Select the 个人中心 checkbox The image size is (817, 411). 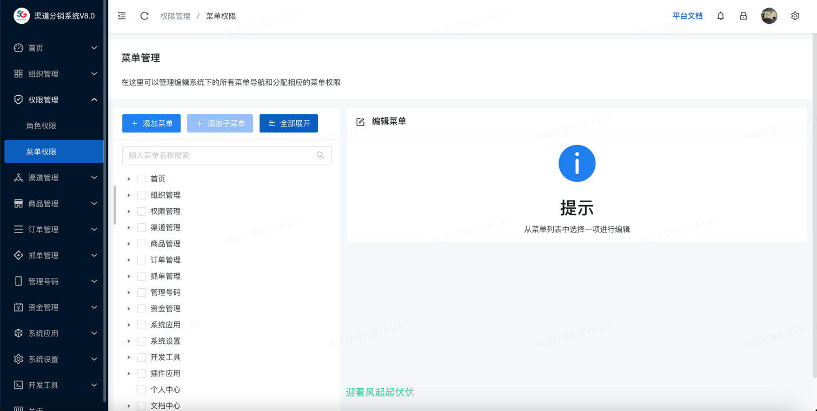(142, 390)
